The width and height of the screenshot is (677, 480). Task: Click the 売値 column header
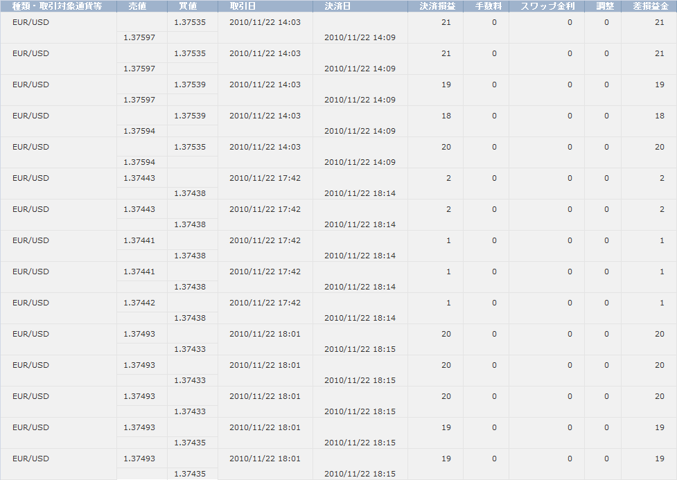[137, 6]
